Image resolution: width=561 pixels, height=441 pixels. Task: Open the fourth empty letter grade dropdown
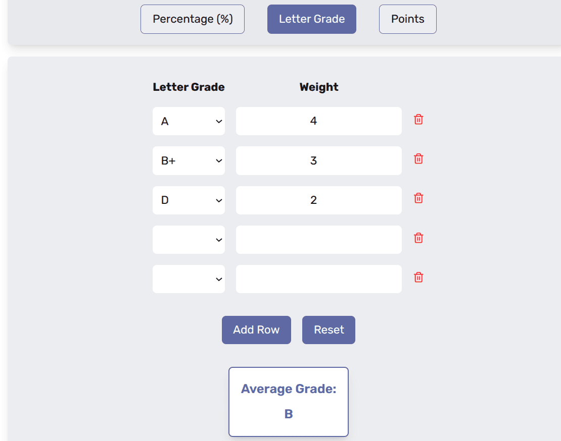[189, 239]
